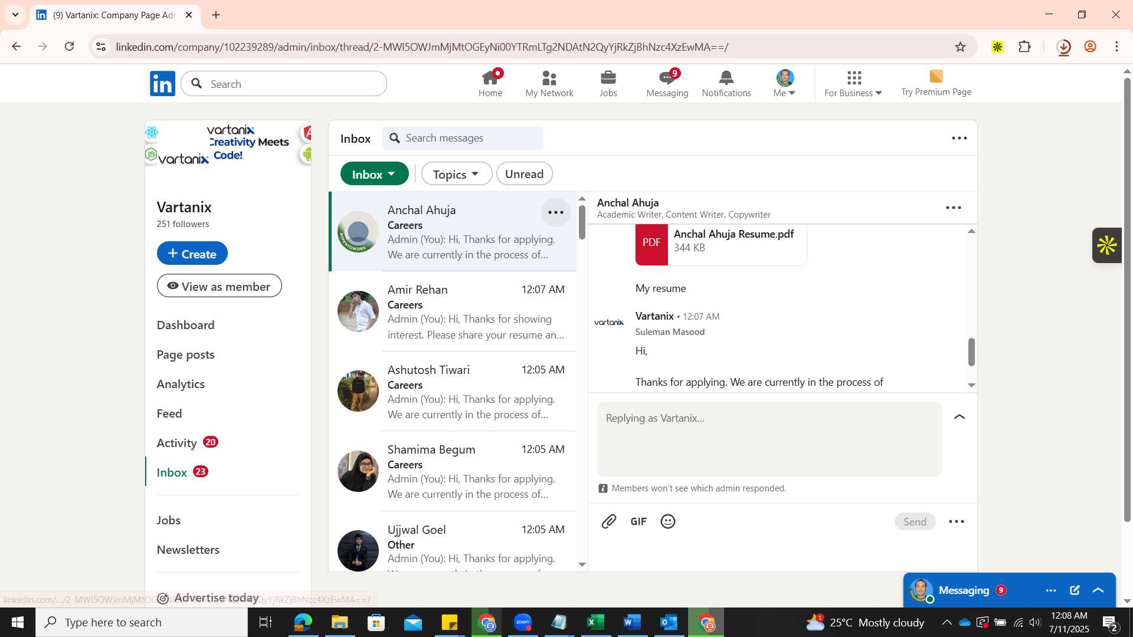Reload the page
Image resolution: width=1133 pixels, height=637 pixels.
[x=70, y=46]
